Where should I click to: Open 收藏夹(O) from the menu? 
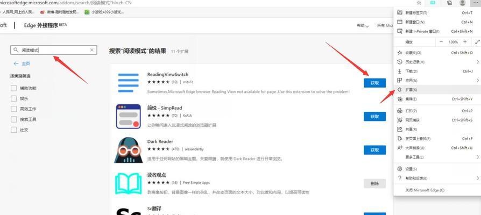click(x=437, y=53)
